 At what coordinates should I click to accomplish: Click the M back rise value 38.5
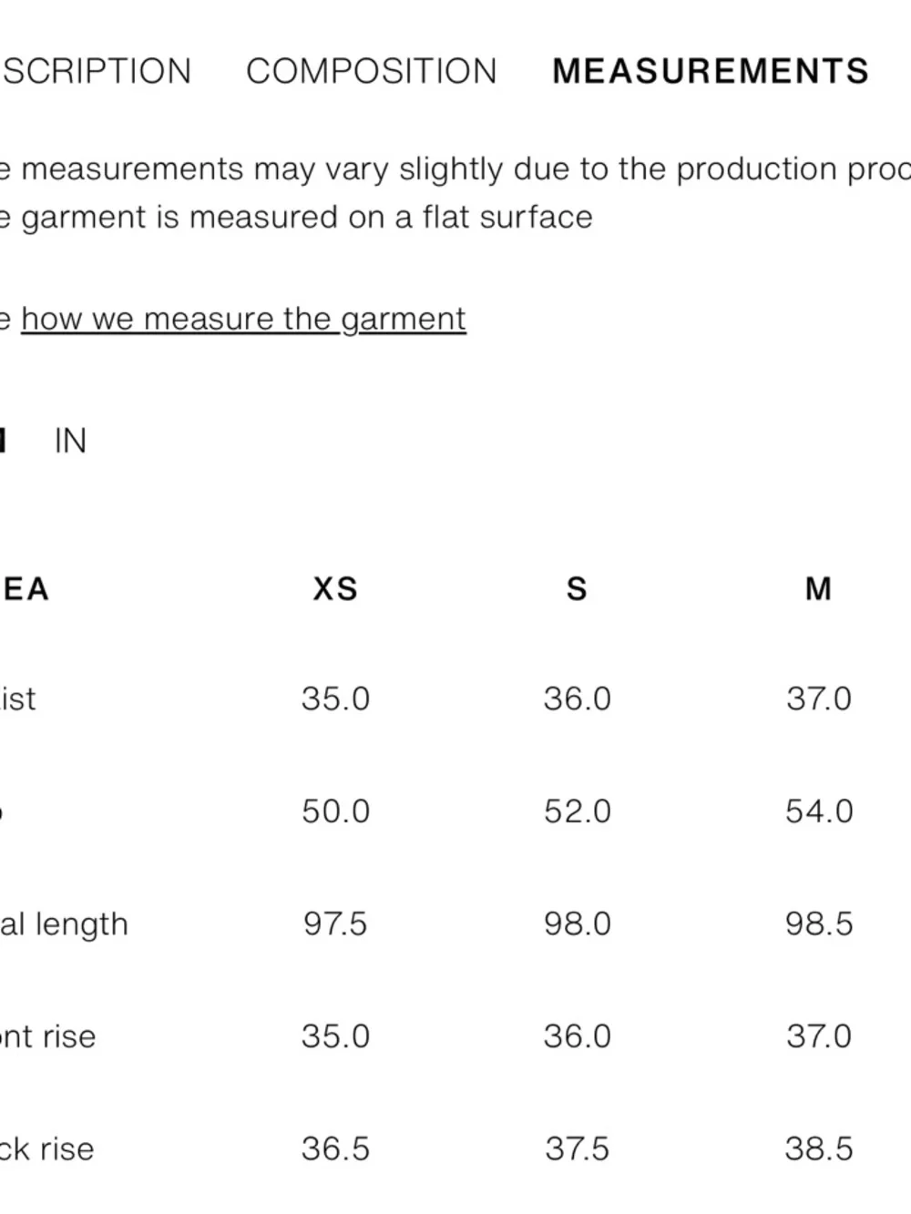pos(819,1148)
